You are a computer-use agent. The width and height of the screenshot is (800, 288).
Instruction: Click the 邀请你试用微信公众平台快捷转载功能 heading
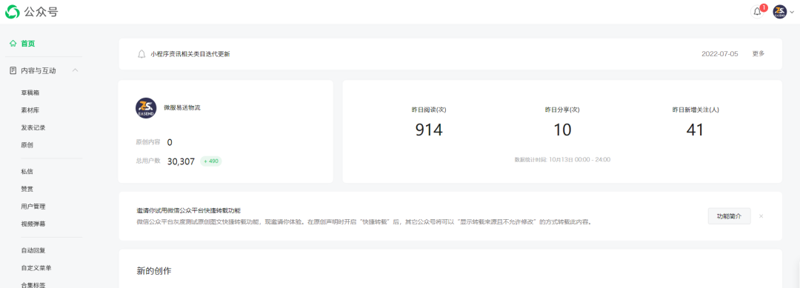point(188,210)
